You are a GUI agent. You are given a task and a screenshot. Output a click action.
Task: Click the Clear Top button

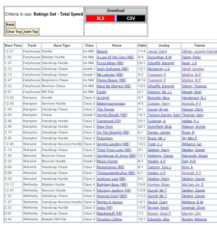(14, 32)
